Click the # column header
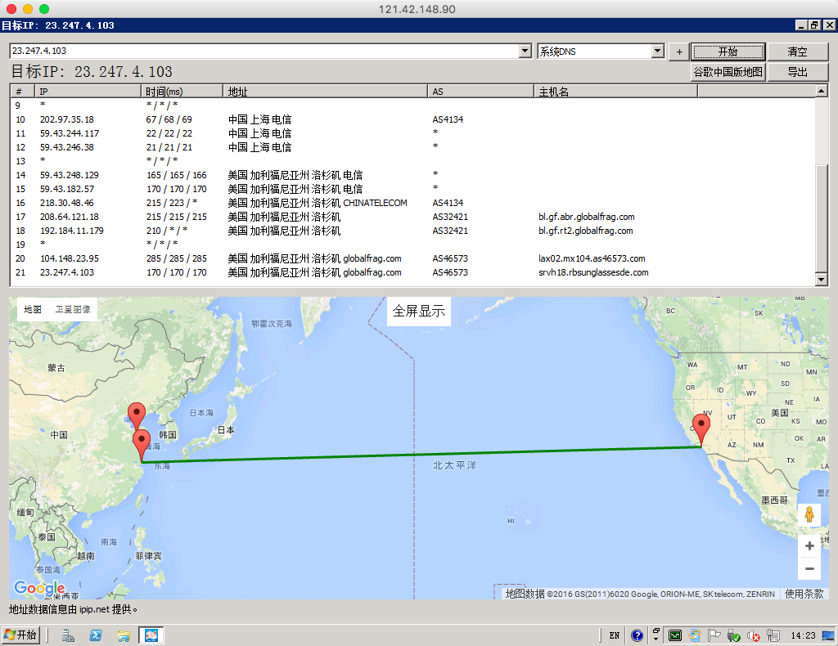Image resolution: width=838 pixels, height=646 pixels. click(22, 92)
